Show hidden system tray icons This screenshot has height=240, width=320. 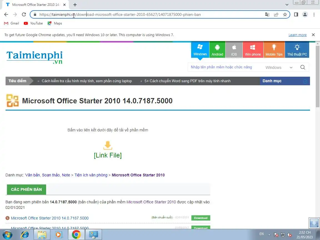point(269,235)
